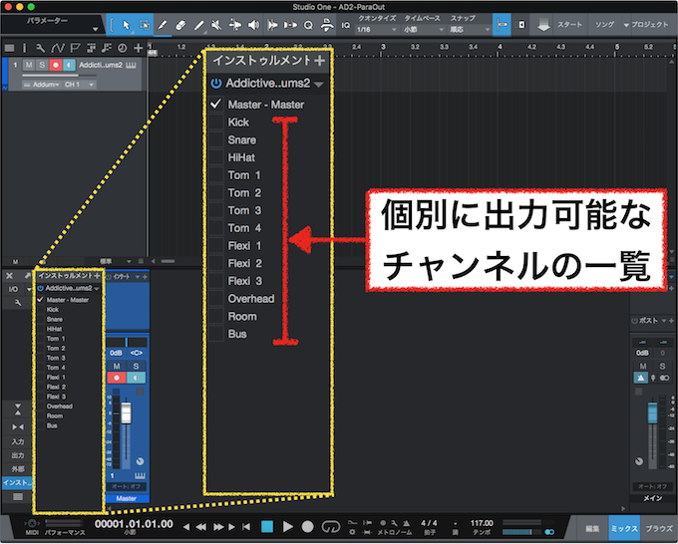Click the オート:オフ button on channel 1
The image size is (678, 544).
pyautogui.click(x=127, y=486)
